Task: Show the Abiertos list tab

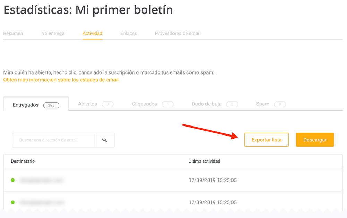Action: (x=96, y=104)
